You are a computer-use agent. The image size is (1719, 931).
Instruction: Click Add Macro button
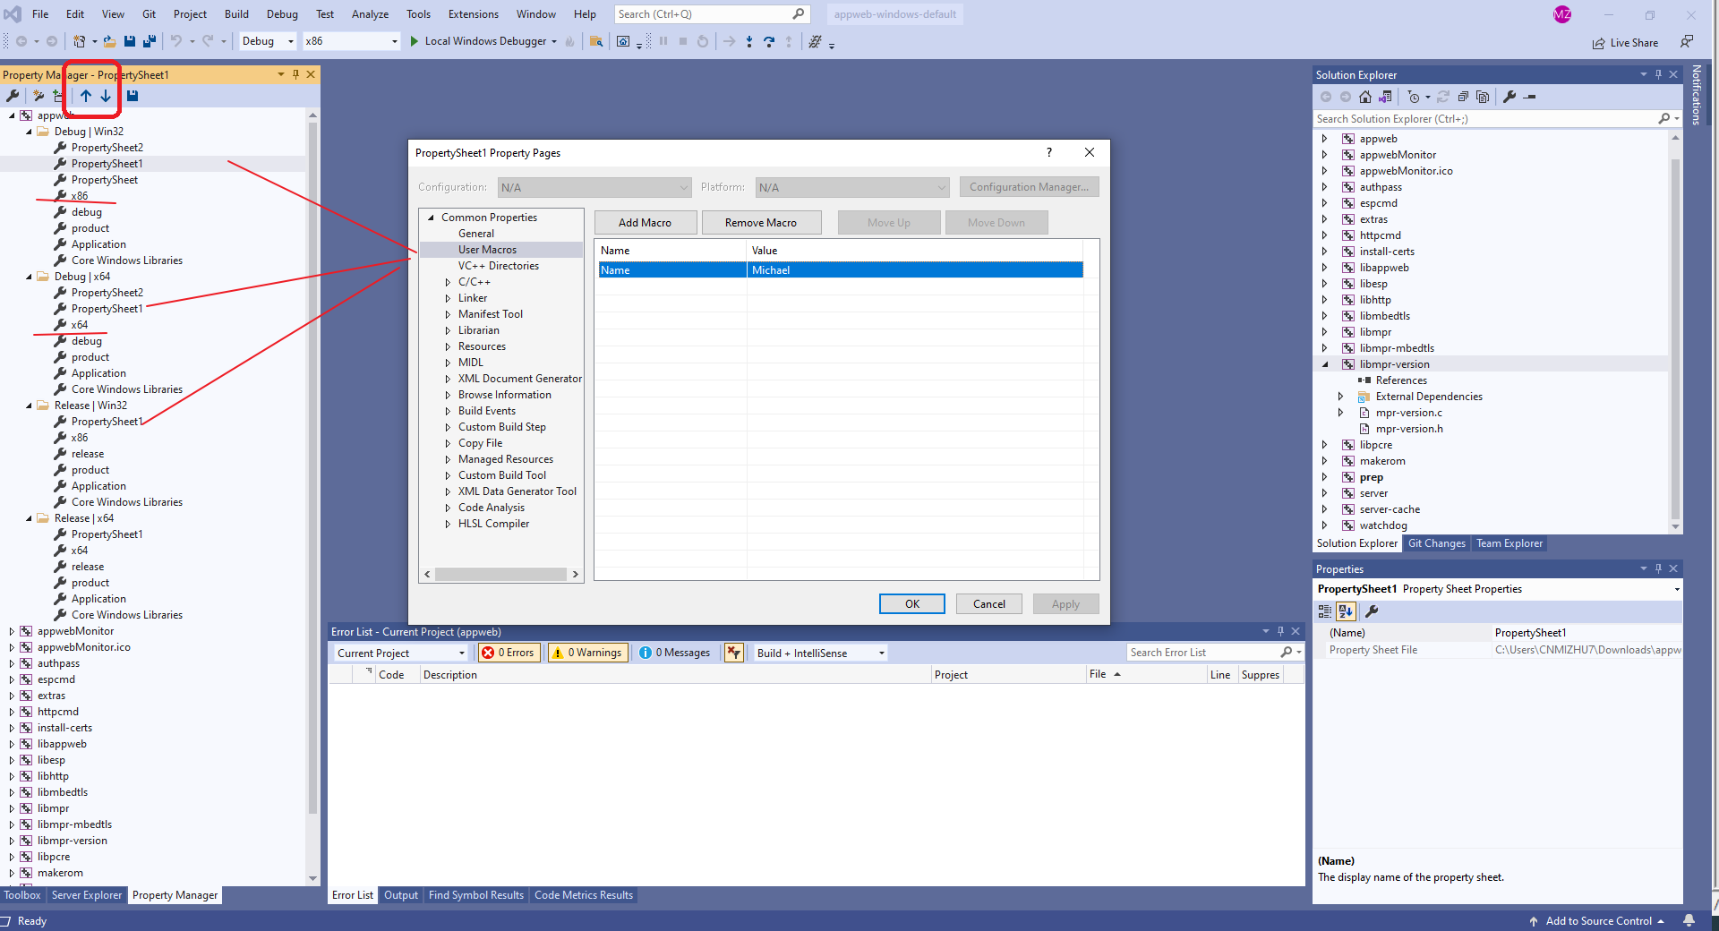coord(645,223)
